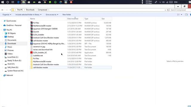Select OneDrive - Personal in sidebar

click(14, 25)
